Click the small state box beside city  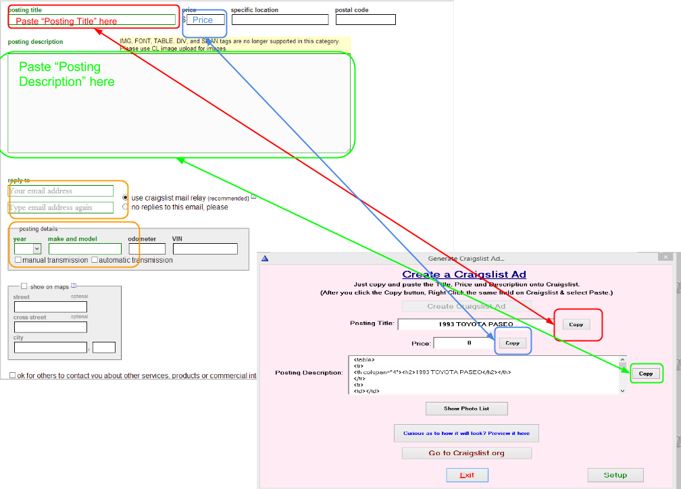pyautogui.click(x=104, y=347)
